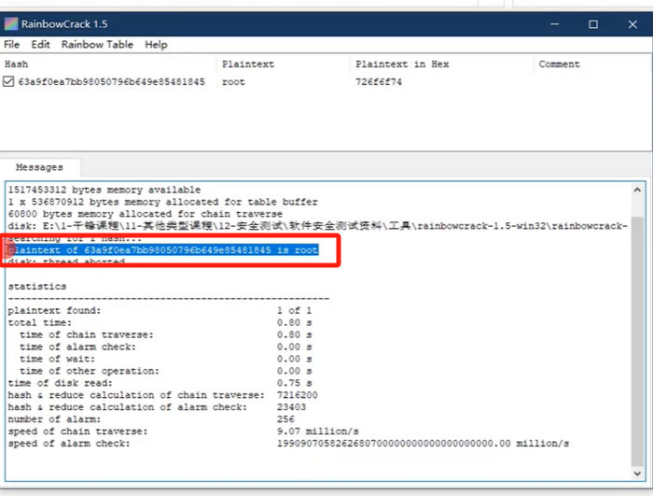
Task: Click scroll down arrow in Messages pane
Action: coord(637,473)
